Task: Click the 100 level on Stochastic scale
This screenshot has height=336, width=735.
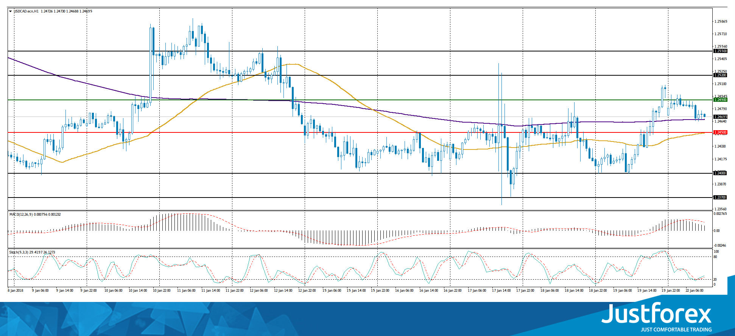Action: pos(716,252)
